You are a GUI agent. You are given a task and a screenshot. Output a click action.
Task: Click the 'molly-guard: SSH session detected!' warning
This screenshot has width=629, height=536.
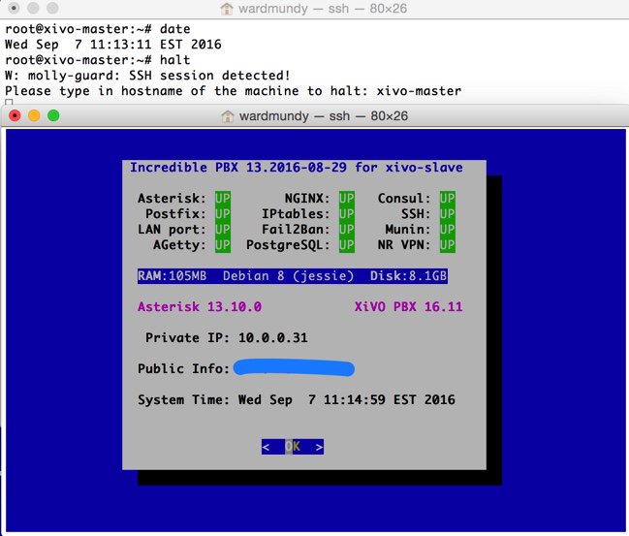tap(159, 76)
